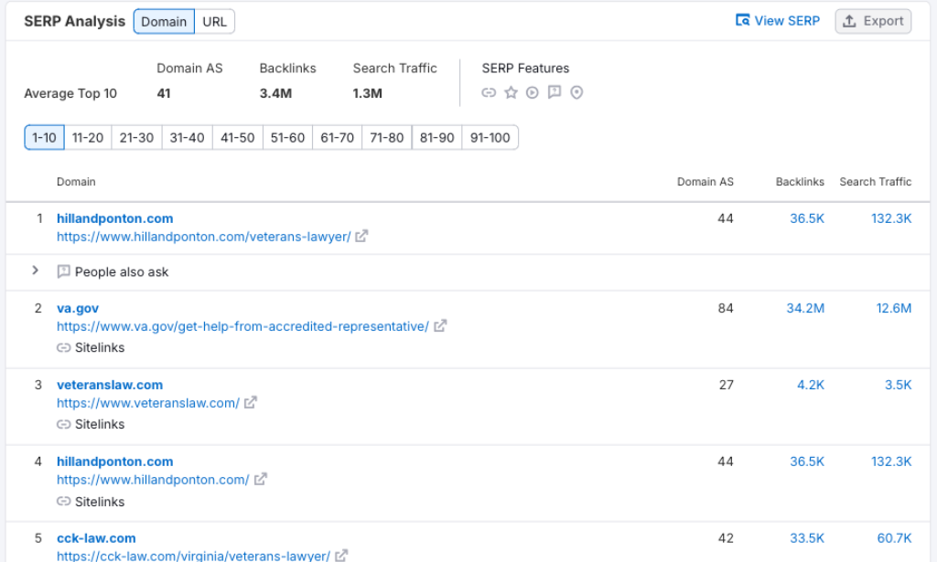
Task: Select results range 71-80
Action: tap(387, 138)
